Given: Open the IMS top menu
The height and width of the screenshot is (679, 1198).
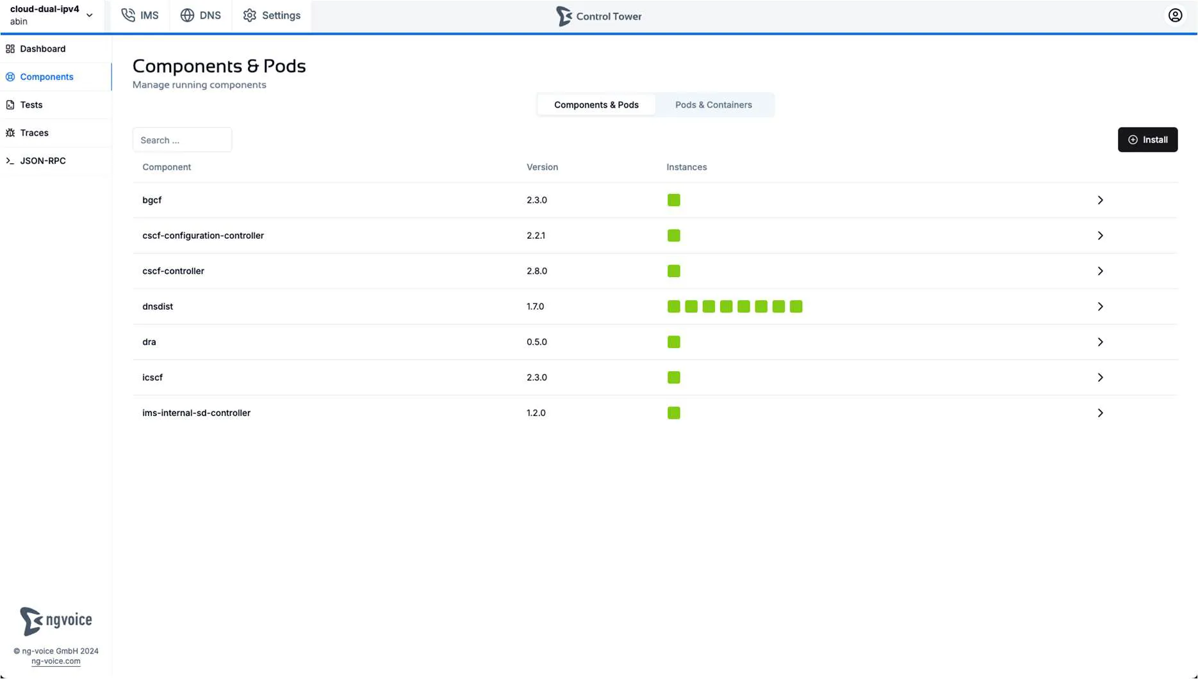Looking at the screenshot, I should point(140,15).
